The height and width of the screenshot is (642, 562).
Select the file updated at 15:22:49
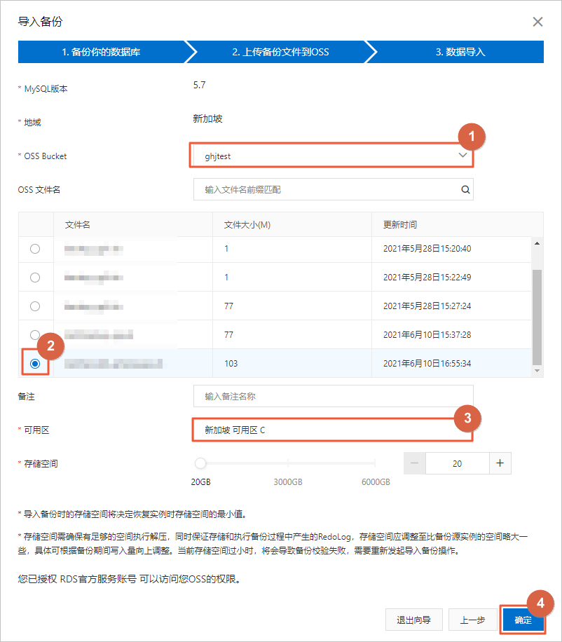(35, 278)
